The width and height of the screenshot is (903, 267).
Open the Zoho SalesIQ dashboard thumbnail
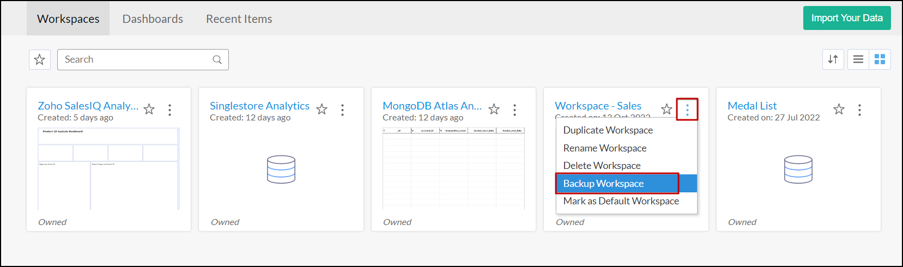click(108, 169)
